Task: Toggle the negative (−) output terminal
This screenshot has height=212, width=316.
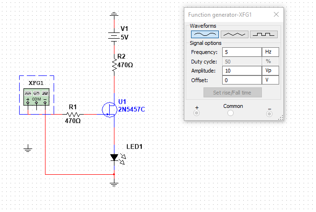Action: tap(269, 113)
